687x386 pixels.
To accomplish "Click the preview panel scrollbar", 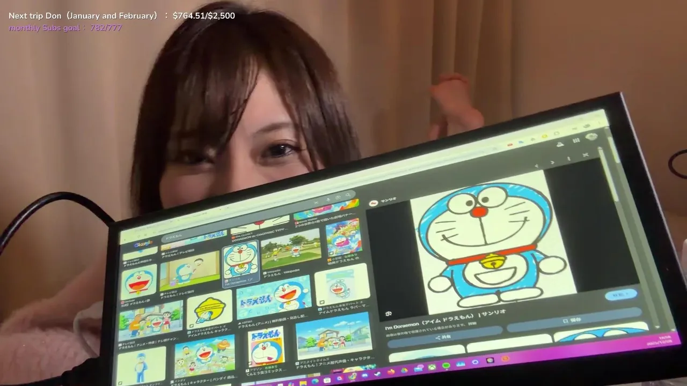I will click(609, 173).
